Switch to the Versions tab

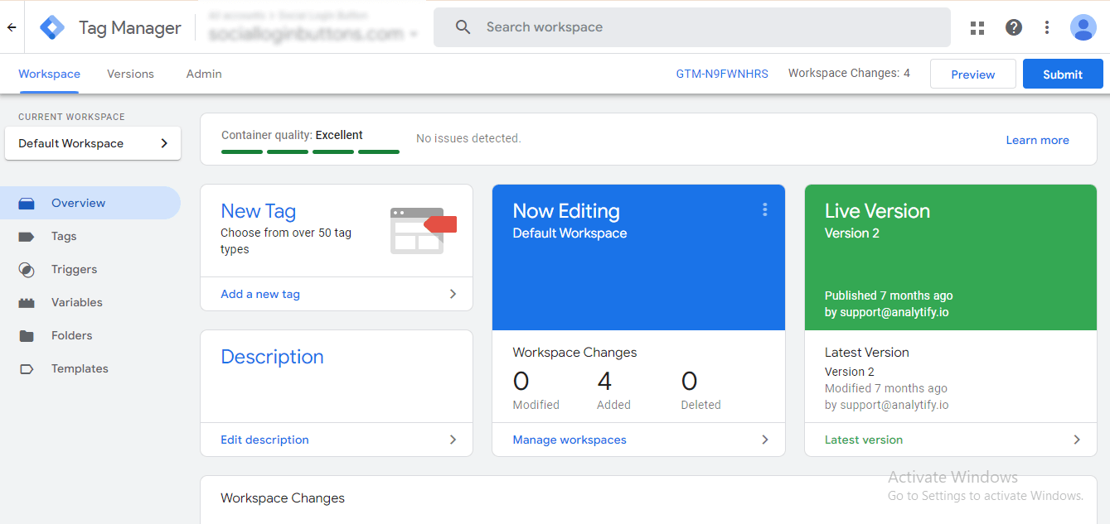point(130,74)
